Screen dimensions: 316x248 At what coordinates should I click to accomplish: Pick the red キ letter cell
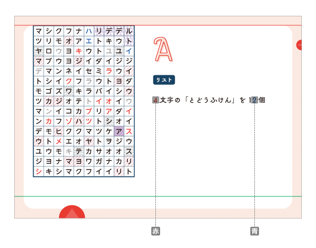coord(78,51)
